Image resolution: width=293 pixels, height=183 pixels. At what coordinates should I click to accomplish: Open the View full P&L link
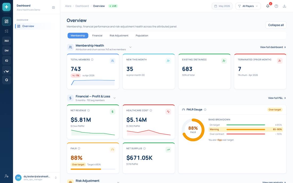coord(277,98)
